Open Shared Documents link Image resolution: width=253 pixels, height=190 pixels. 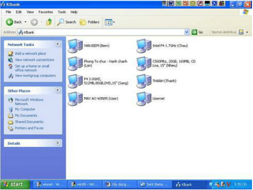[x=29, y=122]
